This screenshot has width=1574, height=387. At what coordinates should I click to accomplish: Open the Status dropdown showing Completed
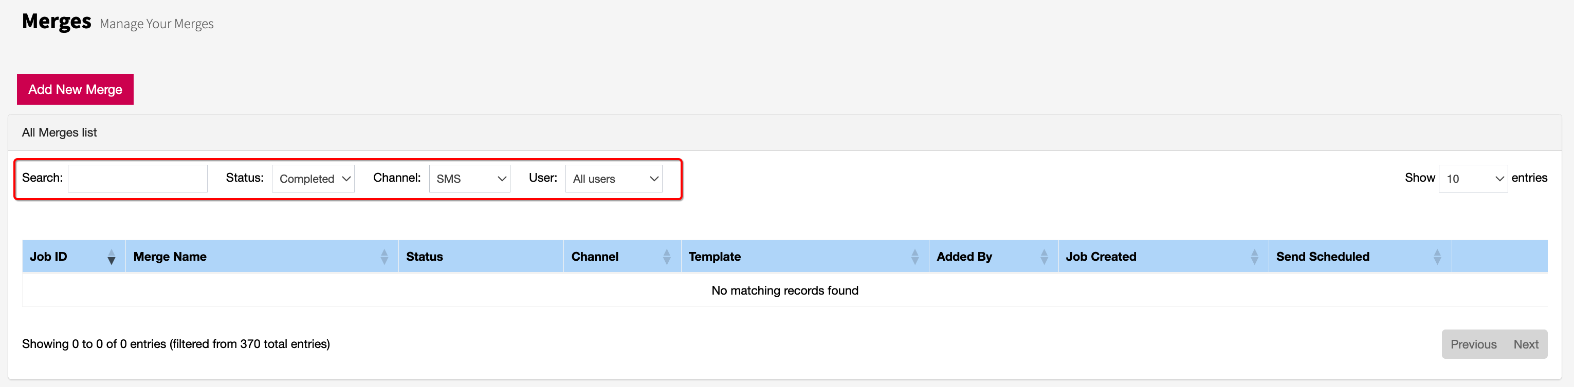(313, 178)
